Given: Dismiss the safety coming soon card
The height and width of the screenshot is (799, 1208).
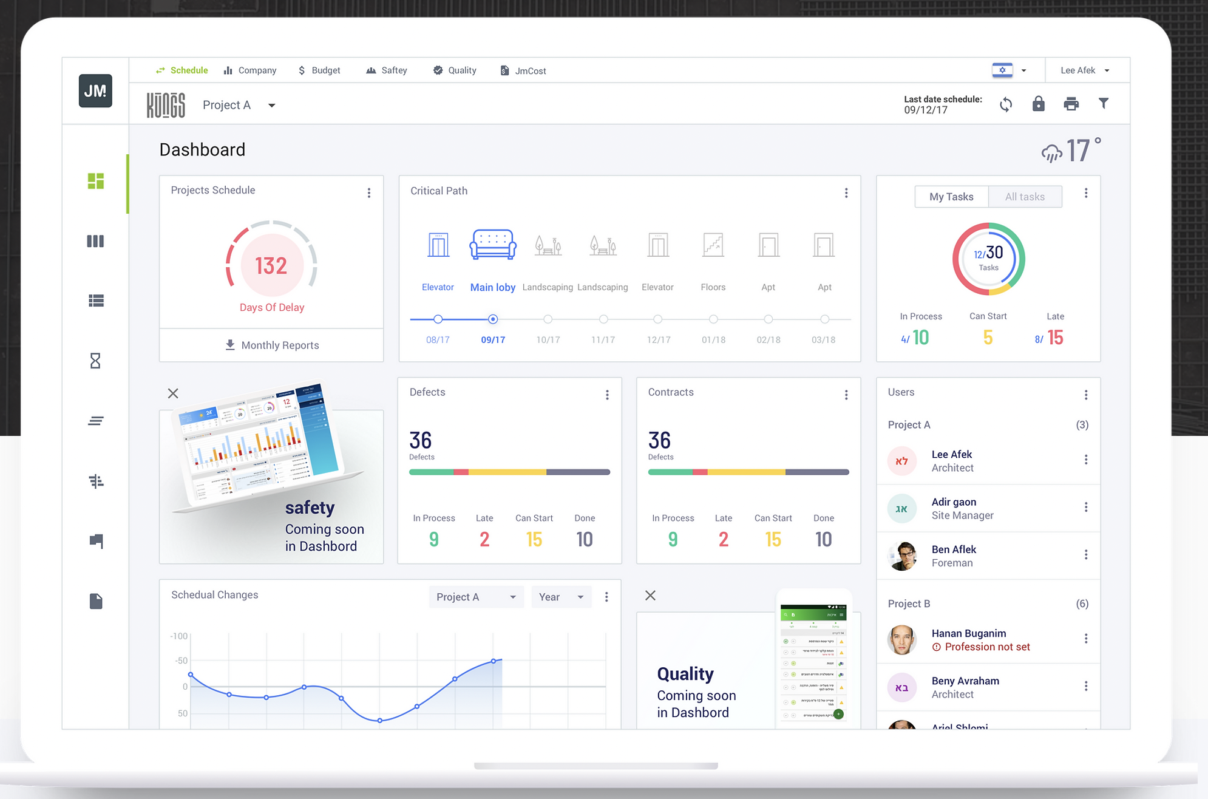Looking at the screenshot, I should click(x=173, y=393).
